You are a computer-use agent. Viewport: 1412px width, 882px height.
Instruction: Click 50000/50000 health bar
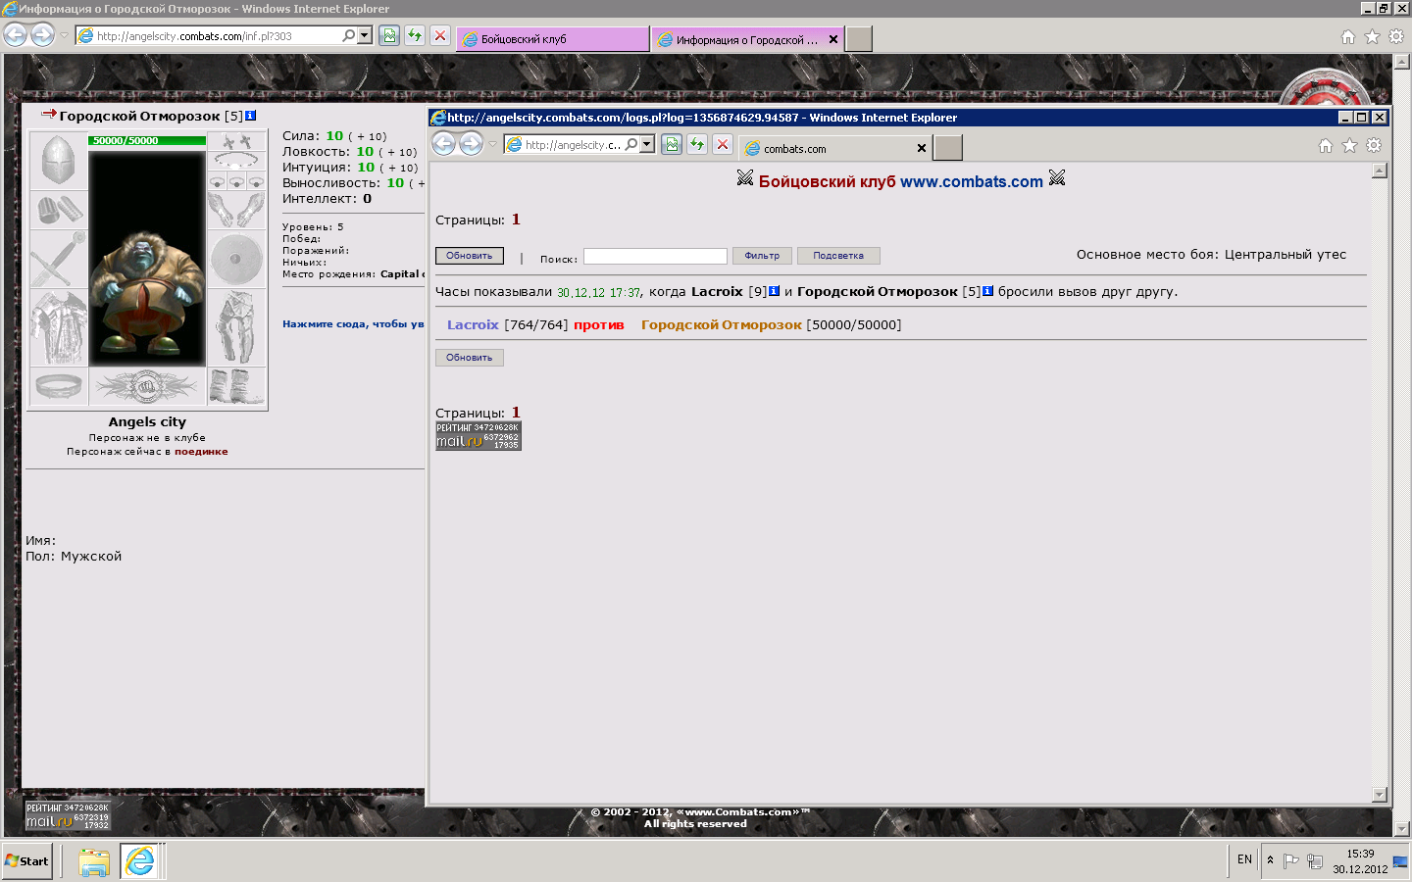tap(147, 140)
